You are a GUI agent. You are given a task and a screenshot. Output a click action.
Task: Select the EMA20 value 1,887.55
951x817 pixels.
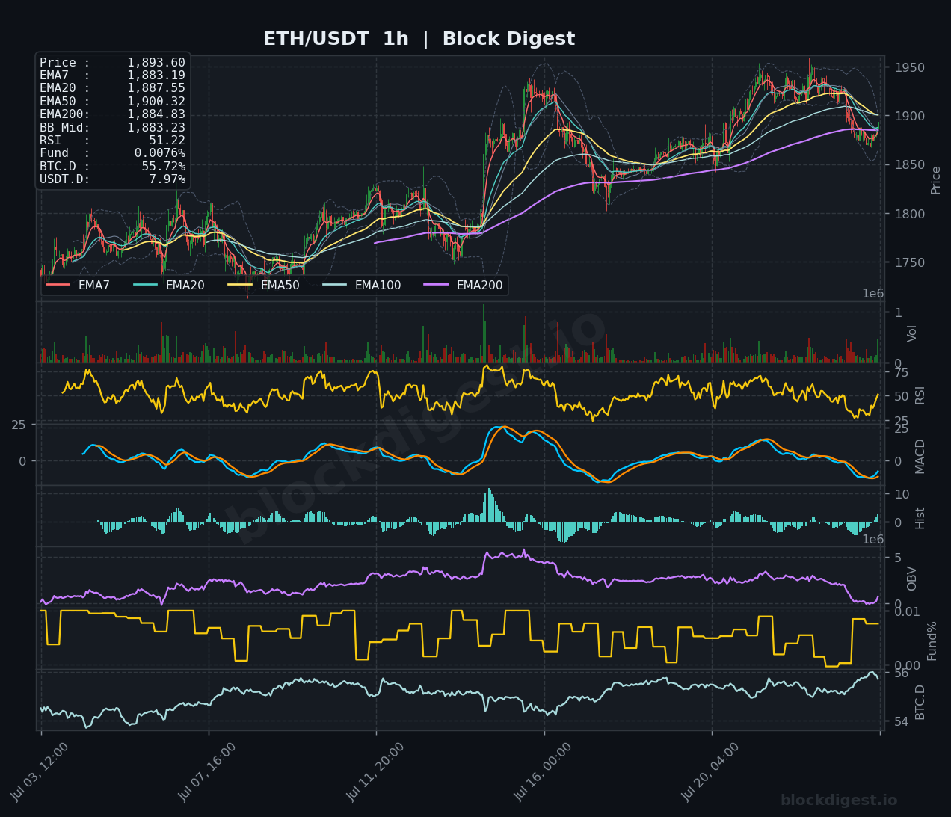tap(156, 88)
